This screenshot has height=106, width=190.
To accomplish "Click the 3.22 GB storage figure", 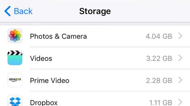I will pos(159,58).
